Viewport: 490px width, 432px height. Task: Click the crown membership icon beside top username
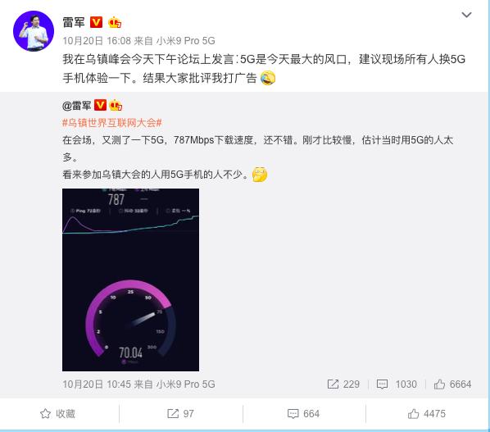coord(115,22)
